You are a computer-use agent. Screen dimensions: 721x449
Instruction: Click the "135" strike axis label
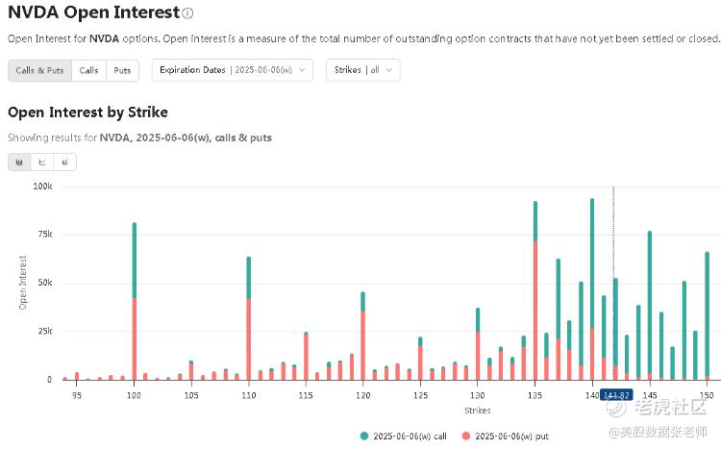[535, 395]
